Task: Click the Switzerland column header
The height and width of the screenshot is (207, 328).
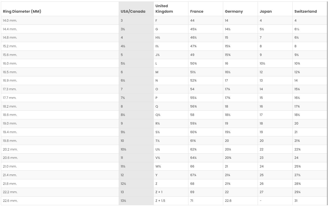Action: pos(305,12)
